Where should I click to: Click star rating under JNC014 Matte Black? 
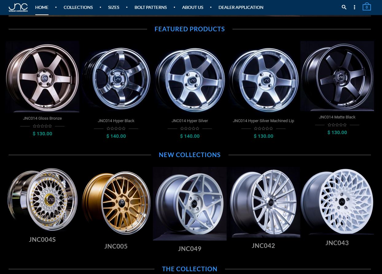tap(337, 125)
